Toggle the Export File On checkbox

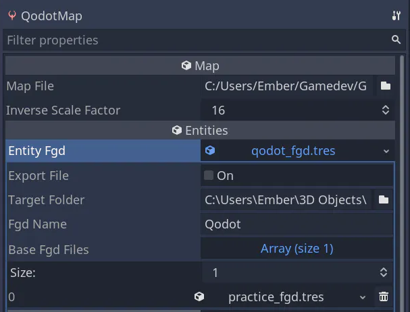[x=209, y=175]
